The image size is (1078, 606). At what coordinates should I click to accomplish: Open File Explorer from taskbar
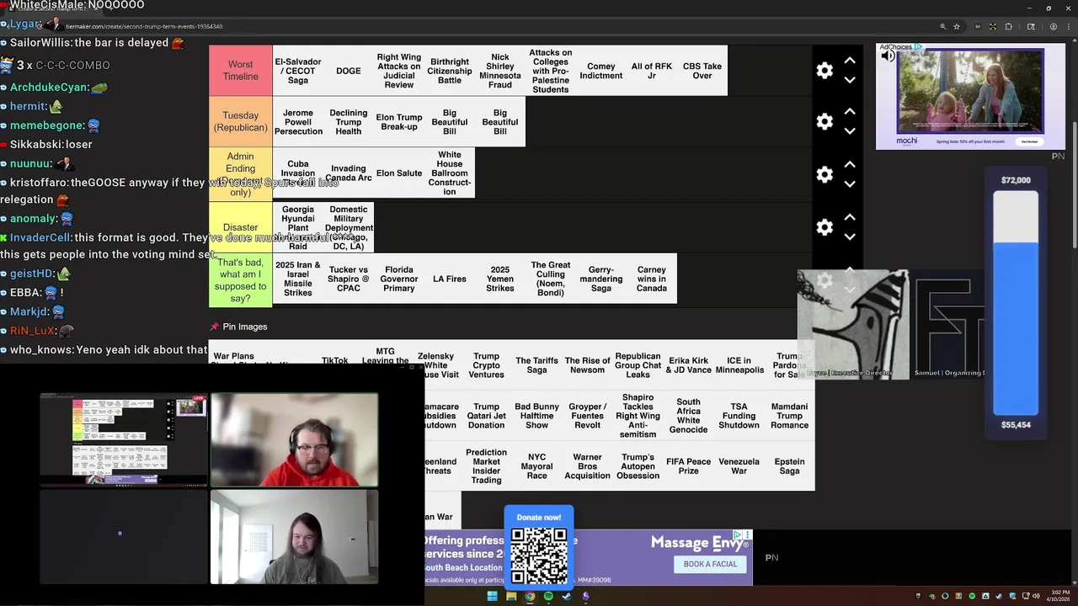tap(511, 597)
